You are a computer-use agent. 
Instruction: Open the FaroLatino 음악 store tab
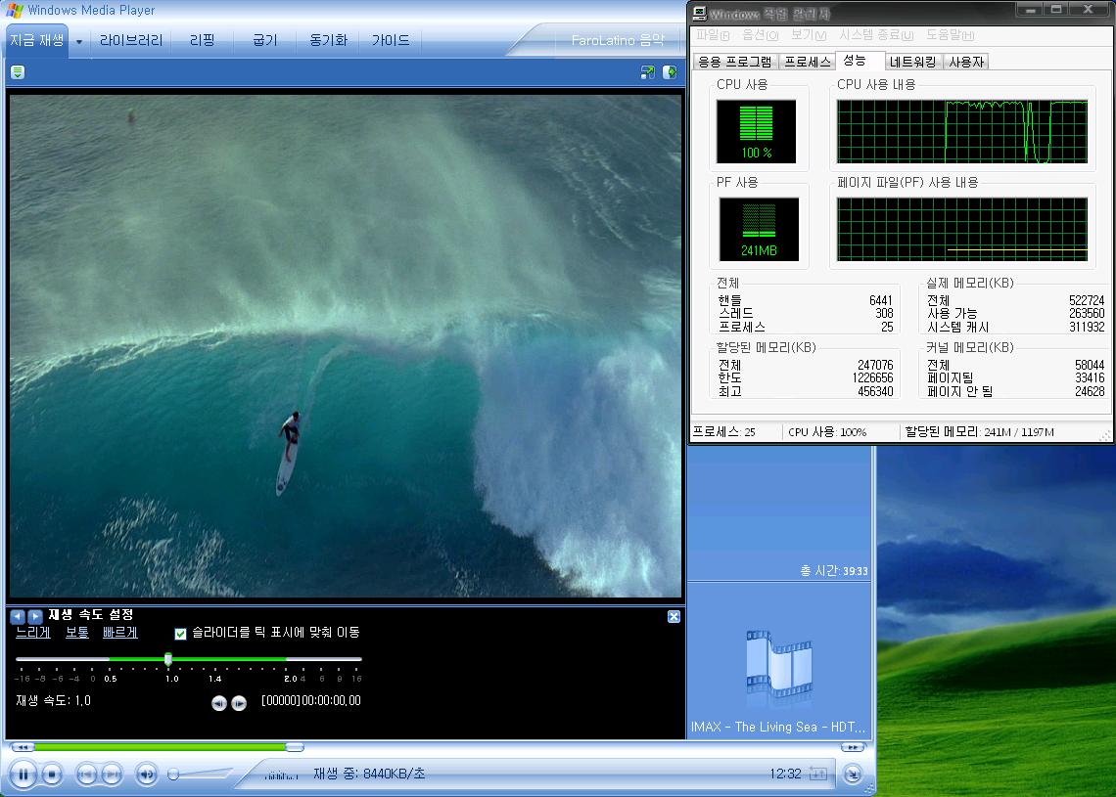pyautogui.click(x=617, y=40)
